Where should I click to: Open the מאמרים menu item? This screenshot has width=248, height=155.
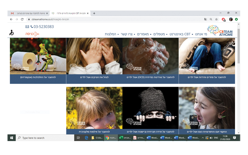pyautogui.click(x=143, y=34)
